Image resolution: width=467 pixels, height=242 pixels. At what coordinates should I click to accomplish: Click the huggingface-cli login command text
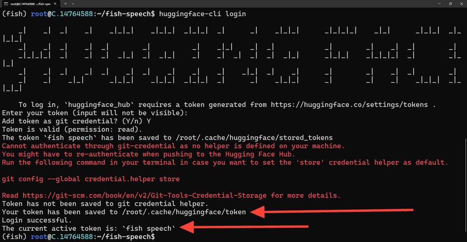[x=202, y=14]
